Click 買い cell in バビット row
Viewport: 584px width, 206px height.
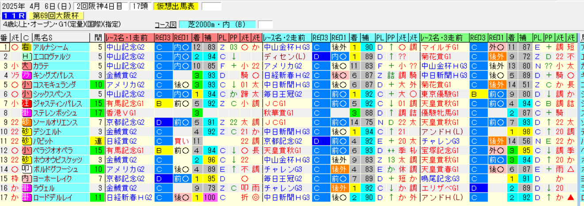point(181,141)
